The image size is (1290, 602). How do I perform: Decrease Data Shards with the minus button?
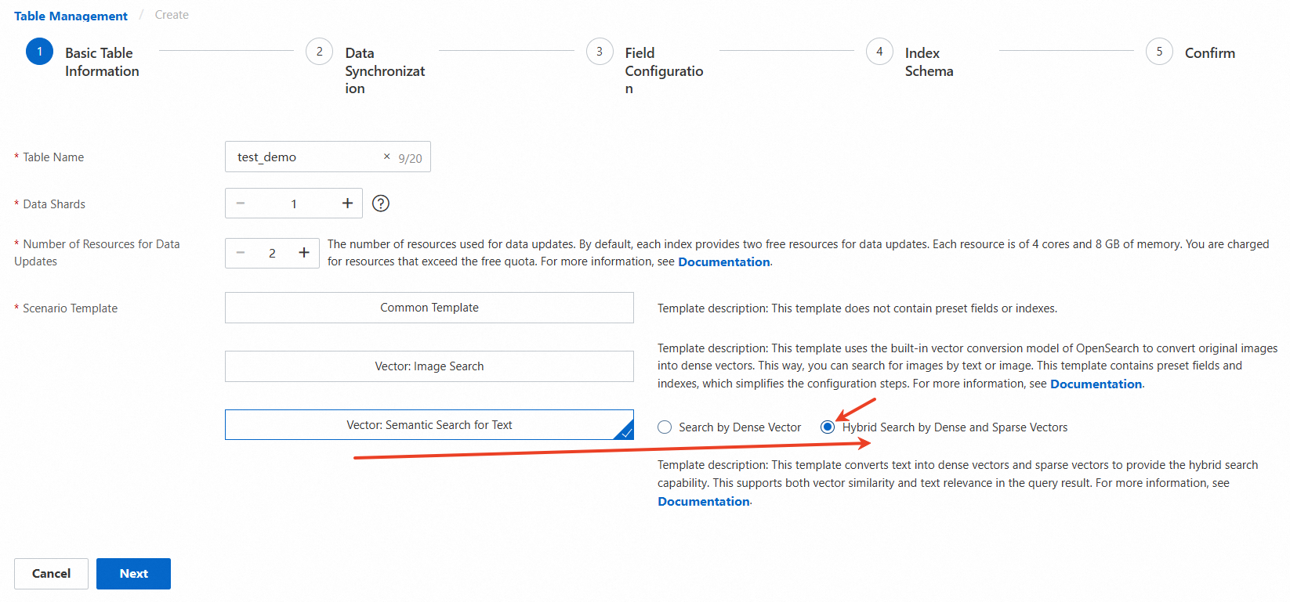(x=241, y=204)
